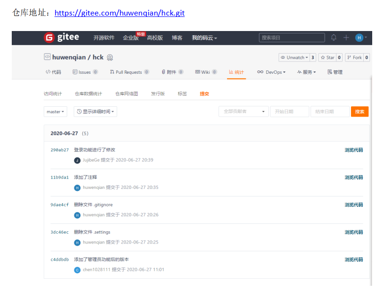Click the Gitee logo icon
This screenshot has height=298, width=391.
coord(49,38)
